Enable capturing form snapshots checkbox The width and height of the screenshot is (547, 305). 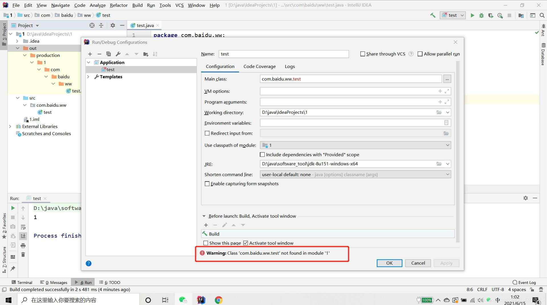pos(207,184)
